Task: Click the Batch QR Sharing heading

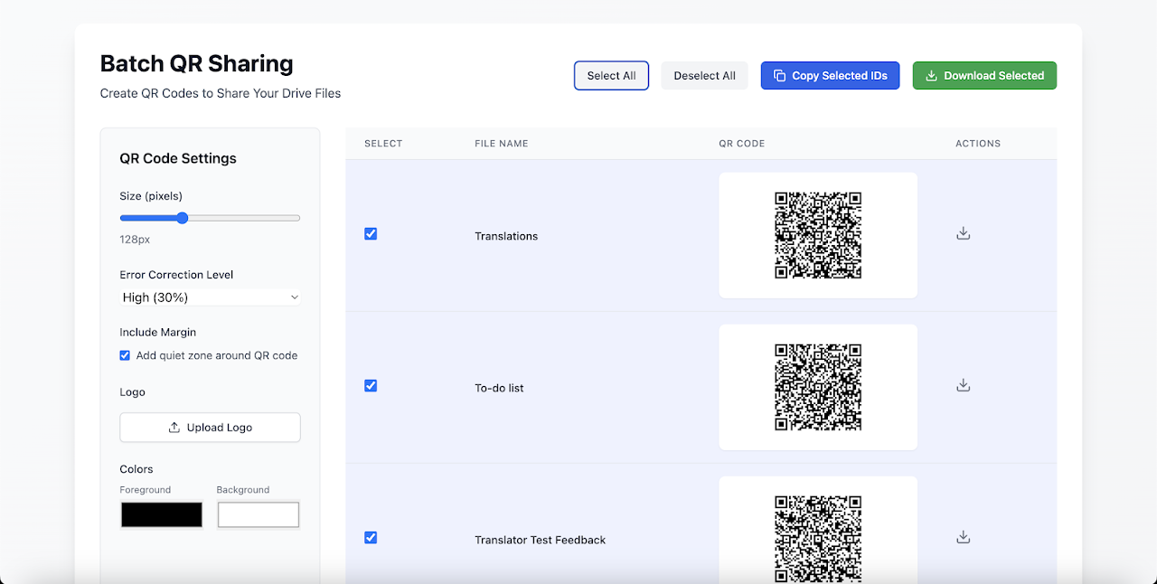Action: (196, 63)
